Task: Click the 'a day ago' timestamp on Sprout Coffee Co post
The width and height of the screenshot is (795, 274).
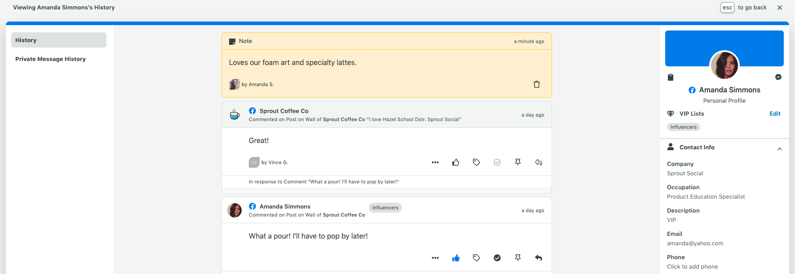Action: pos(533,115)
